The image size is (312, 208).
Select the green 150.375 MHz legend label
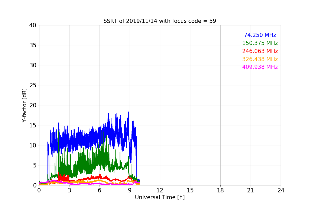click(x=260, y=43)
